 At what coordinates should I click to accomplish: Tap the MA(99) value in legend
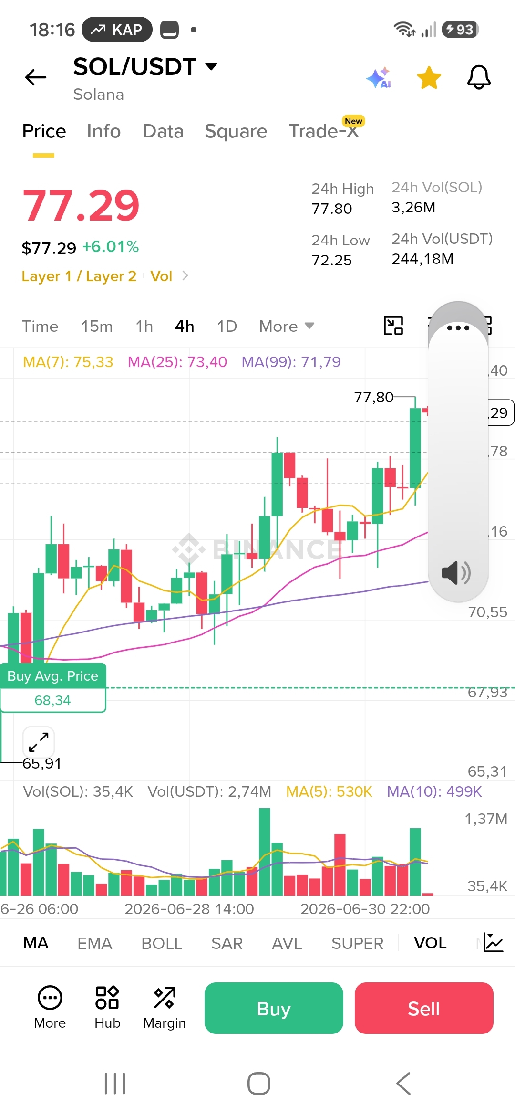point(291,362)
